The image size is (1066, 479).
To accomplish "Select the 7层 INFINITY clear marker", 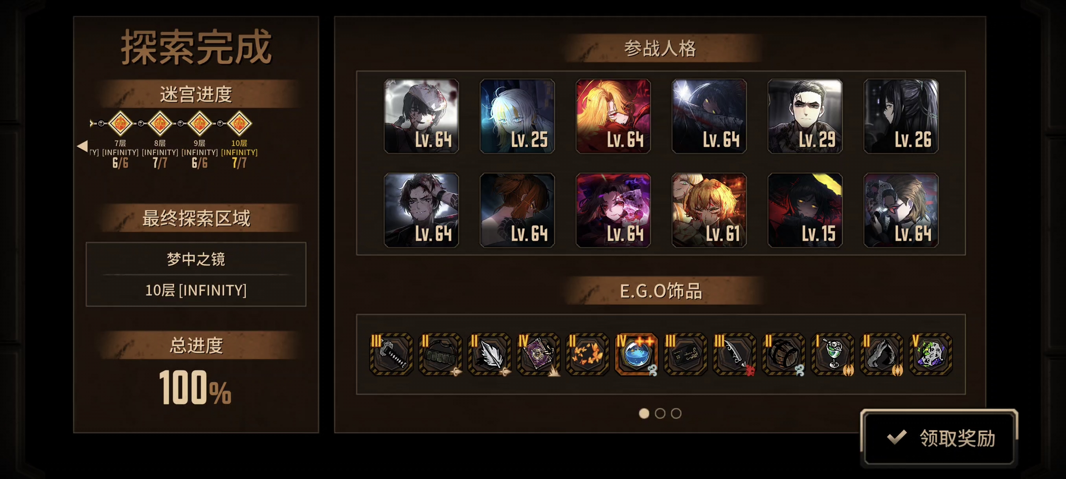I will tap(120, 123).
